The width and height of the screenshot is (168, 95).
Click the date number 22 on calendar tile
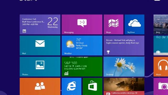53,21
